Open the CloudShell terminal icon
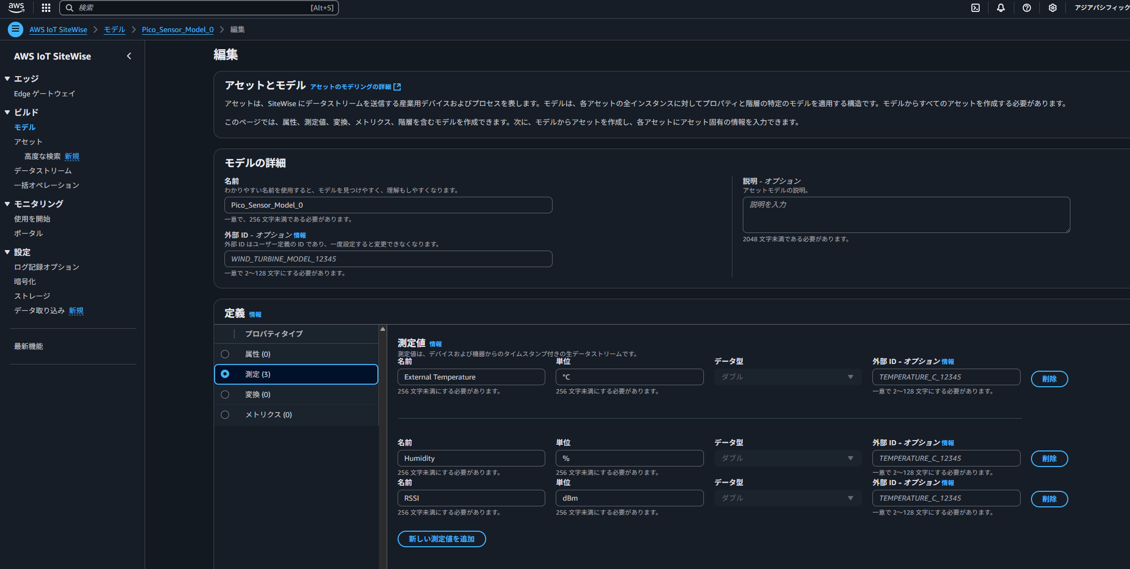The width and height of the screenshot is (1130, 569). [976, 8]
